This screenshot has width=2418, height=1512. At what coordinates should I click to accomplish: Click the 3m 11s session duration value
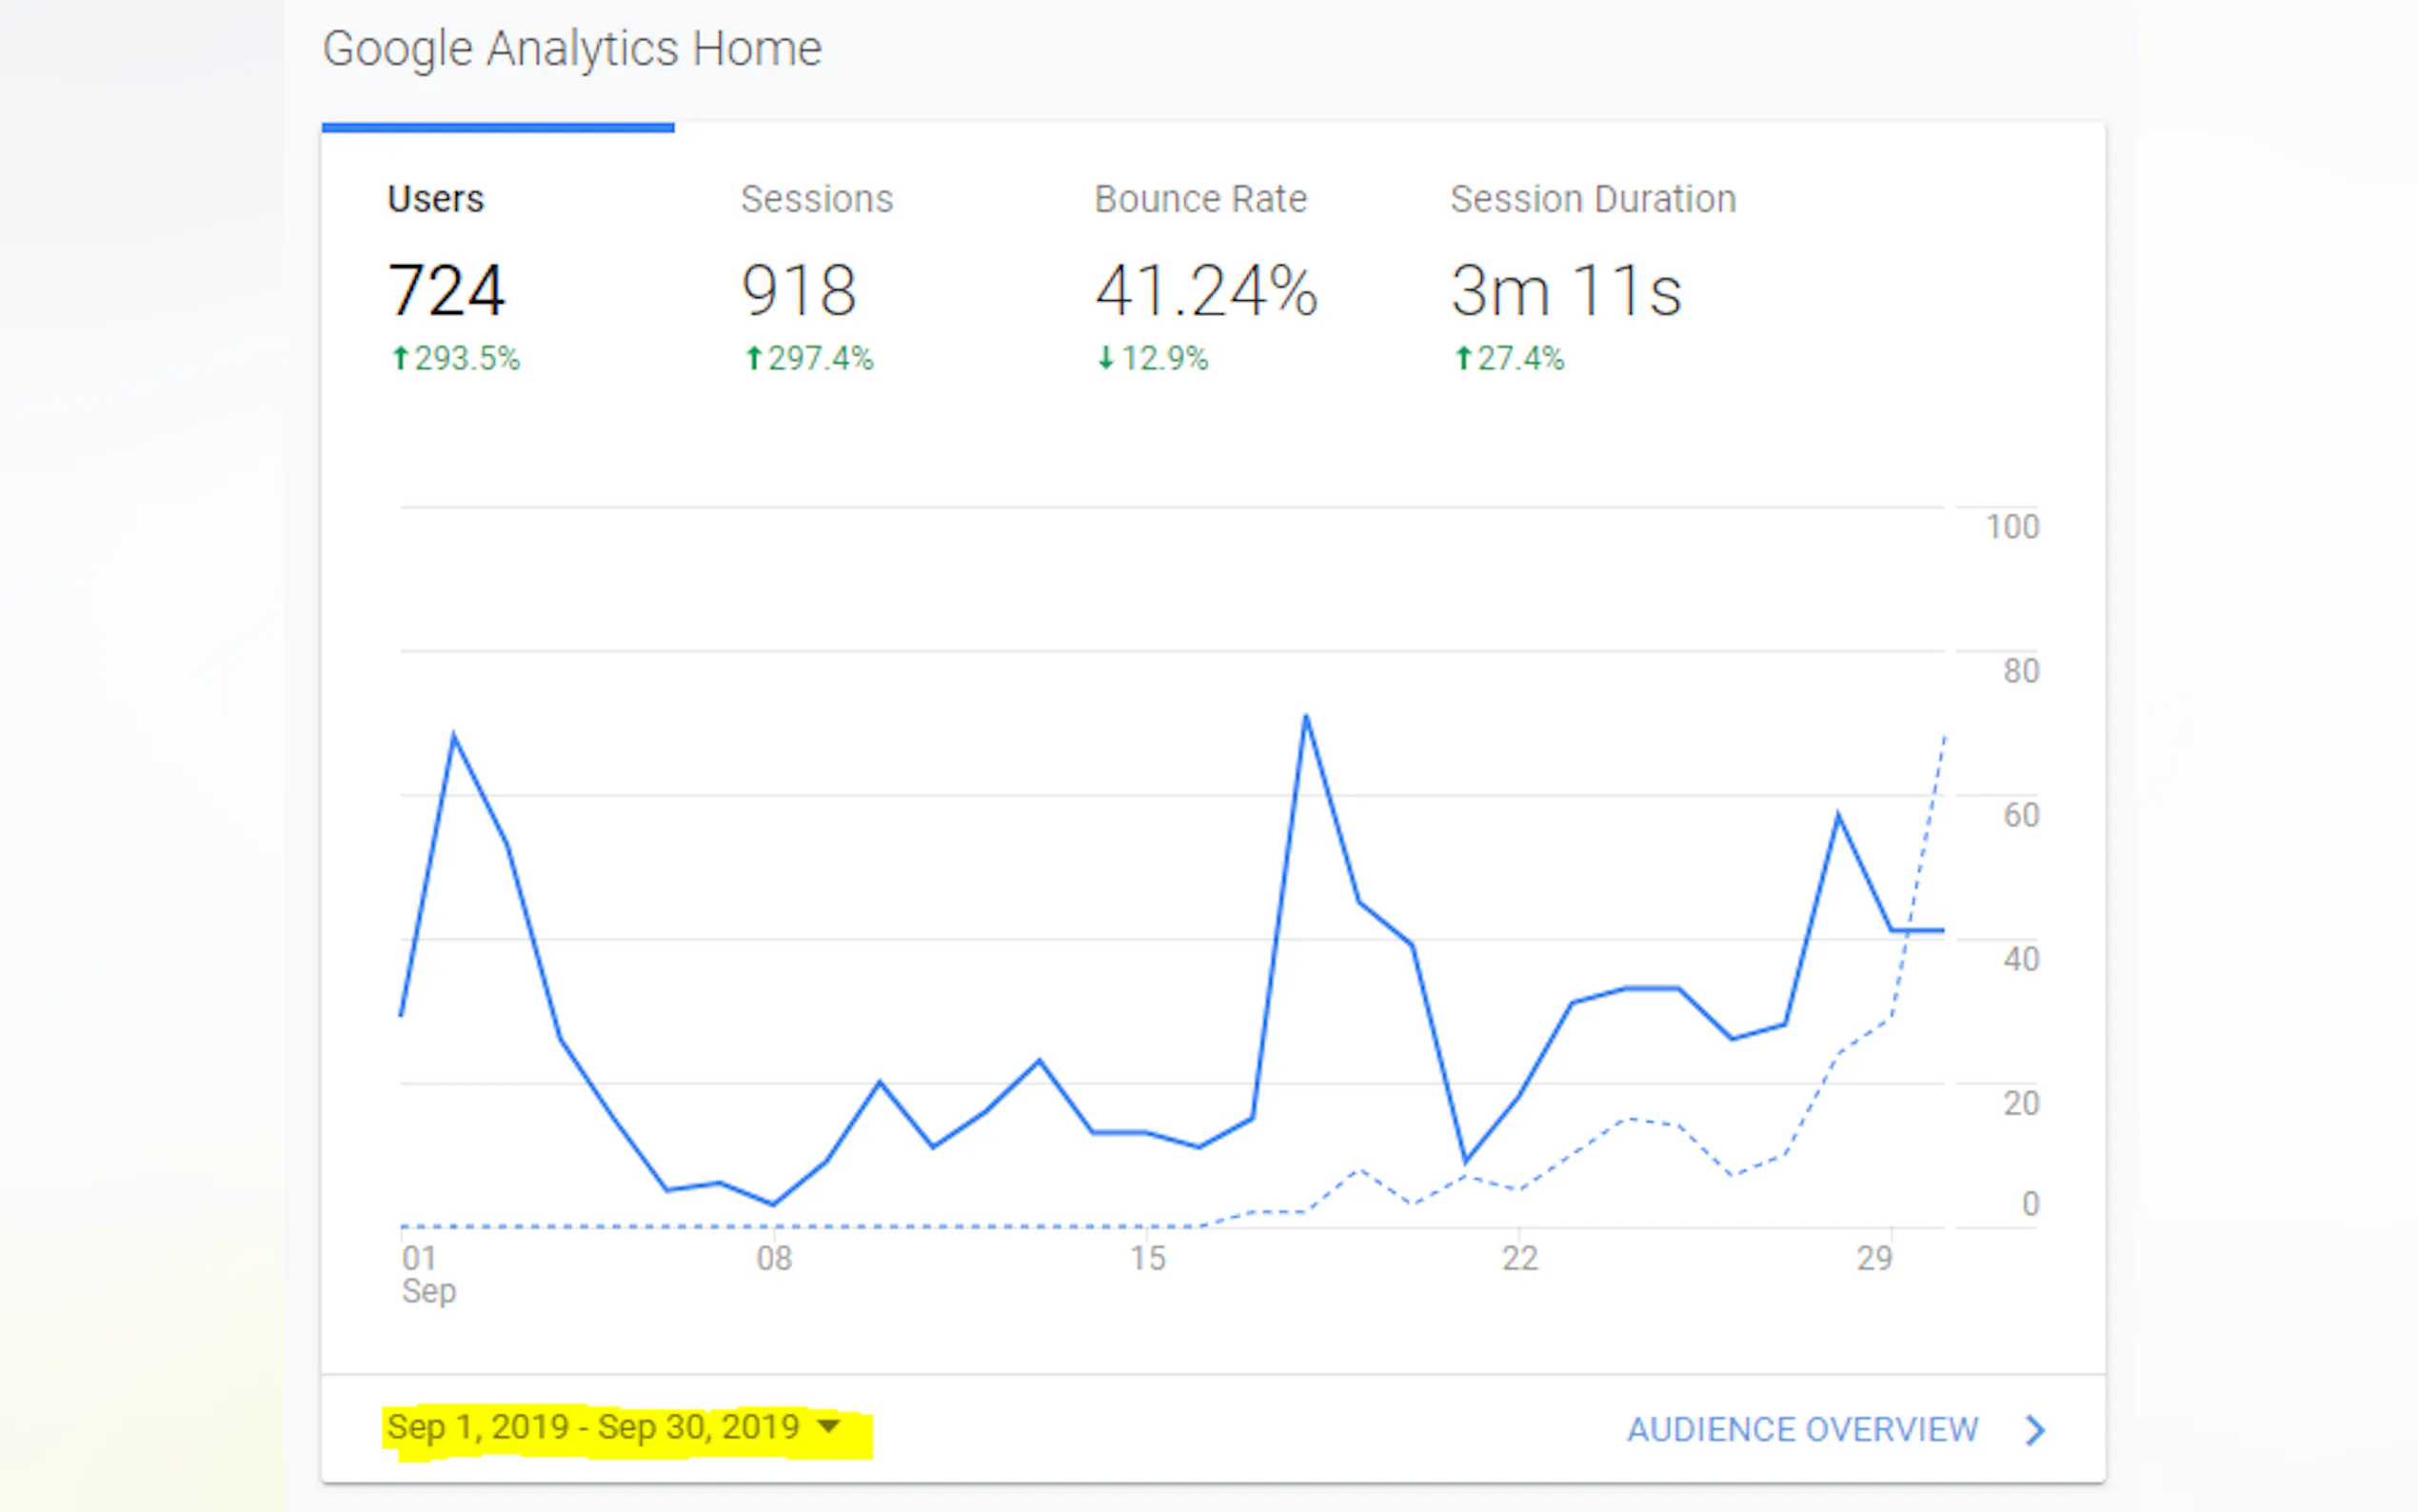[1566, 291]
